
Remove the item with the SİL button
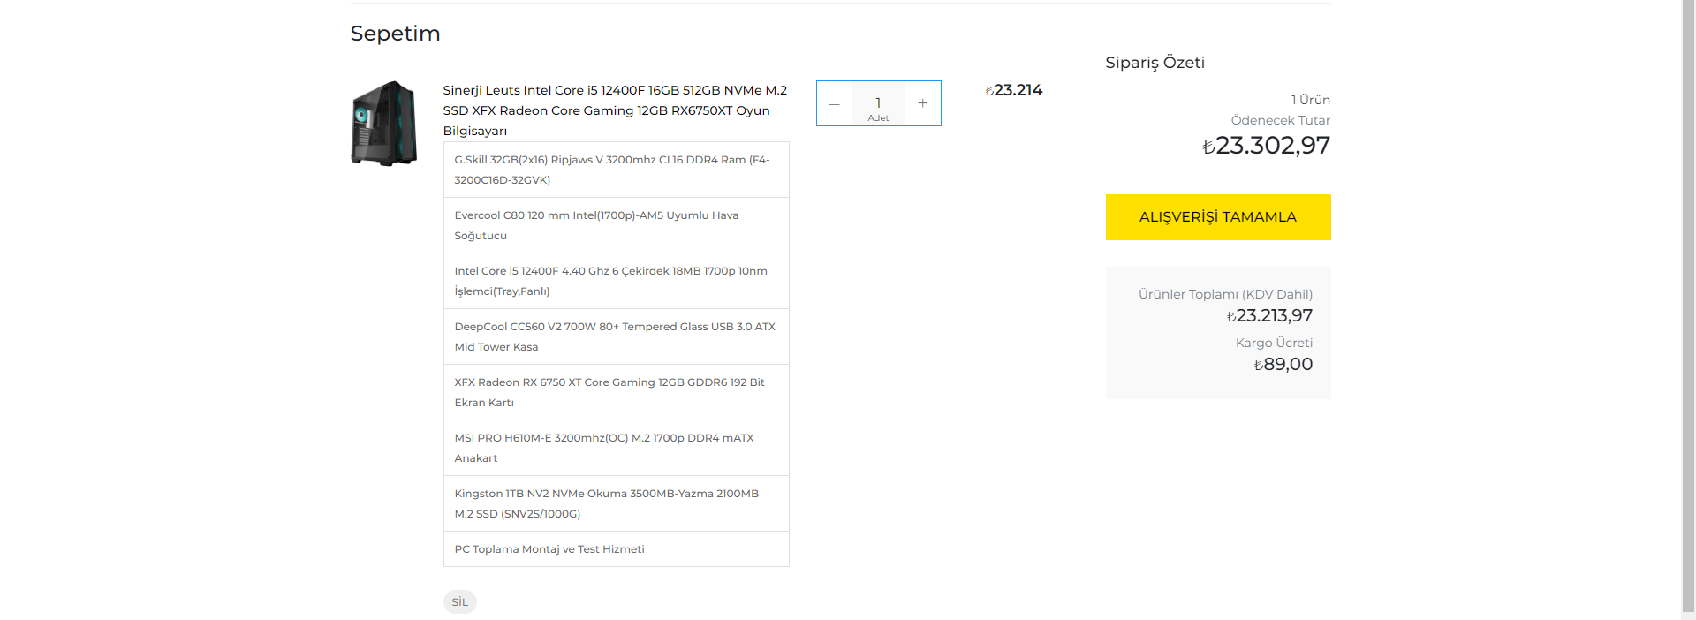click(x=459, y=601)
